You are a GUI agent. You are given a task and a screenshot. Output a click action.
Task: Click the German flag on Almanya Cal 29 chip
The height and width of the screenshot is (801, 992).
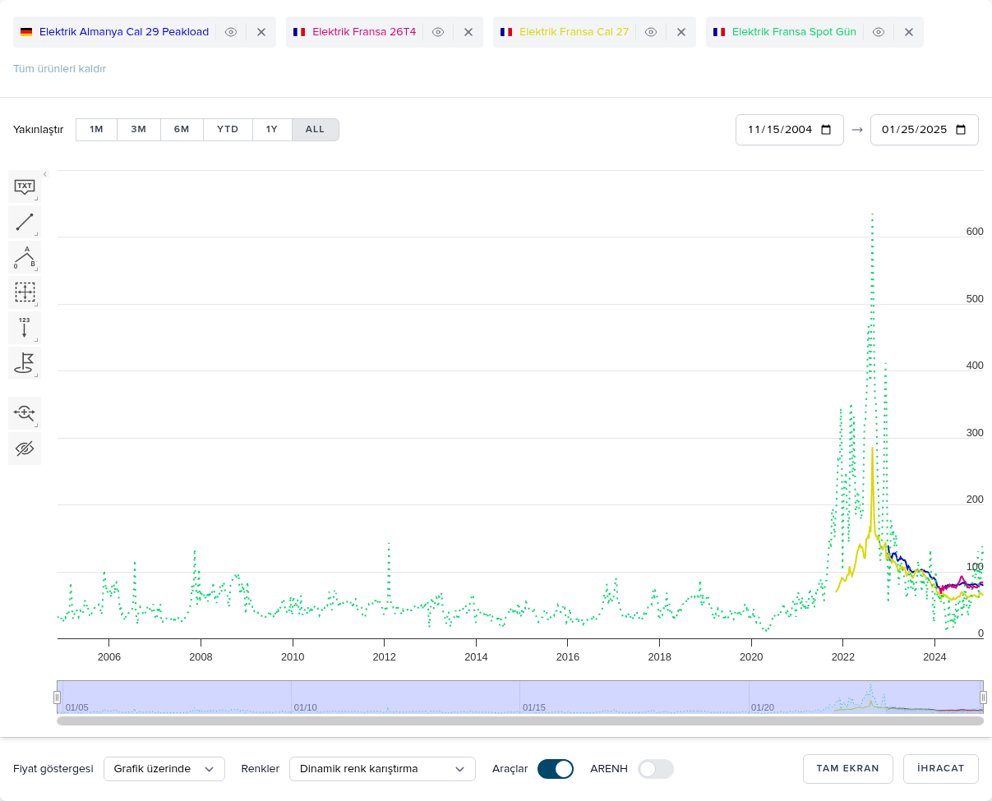26,32
